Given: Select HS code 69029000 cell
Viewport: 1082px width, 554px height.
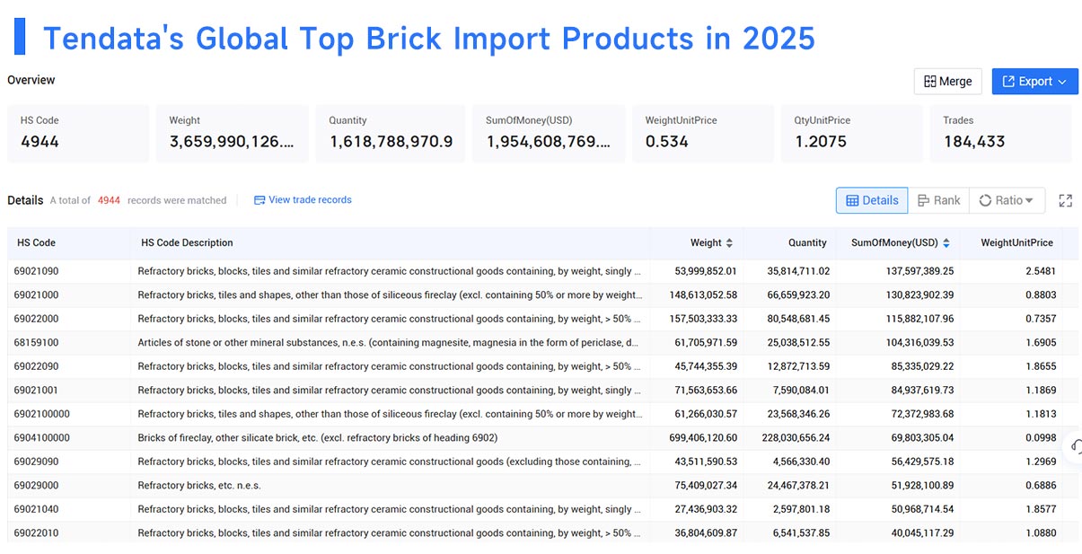Looking at the screenshot, I should [x=36, y=485].
